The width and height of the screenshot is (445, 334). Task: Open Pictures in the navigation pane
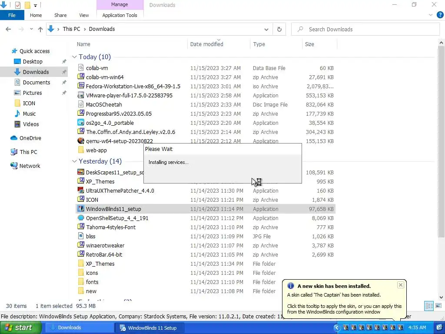32,93
